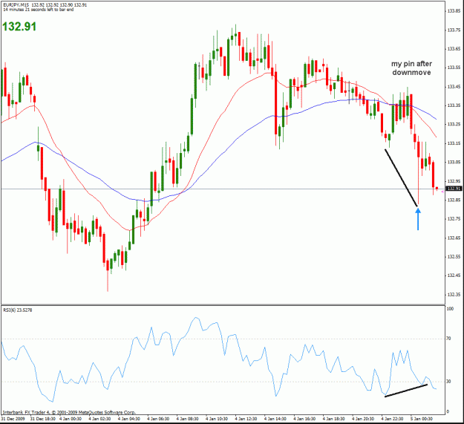Click the 132.55 price axis label
Screen dimensions: 464x424
454,256
